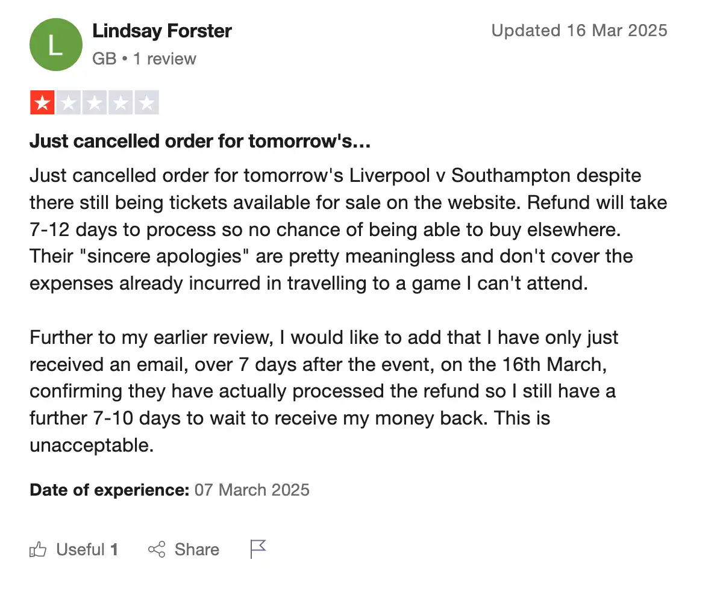
Task: Click the thumbs-up Useful icon
Action: click(38, 549)
